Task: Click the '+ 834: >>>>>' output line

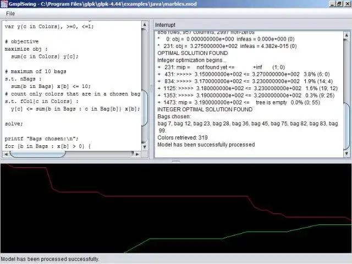Action: coord(245,81)
